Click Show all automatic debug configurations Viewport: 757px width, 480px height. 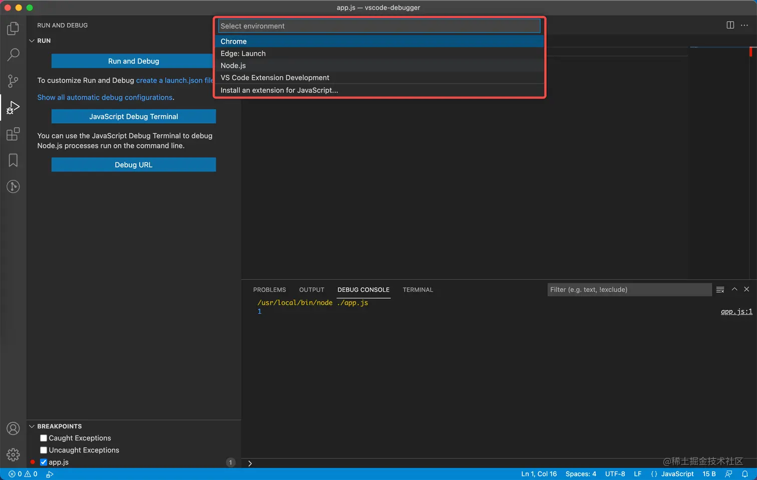105,97
